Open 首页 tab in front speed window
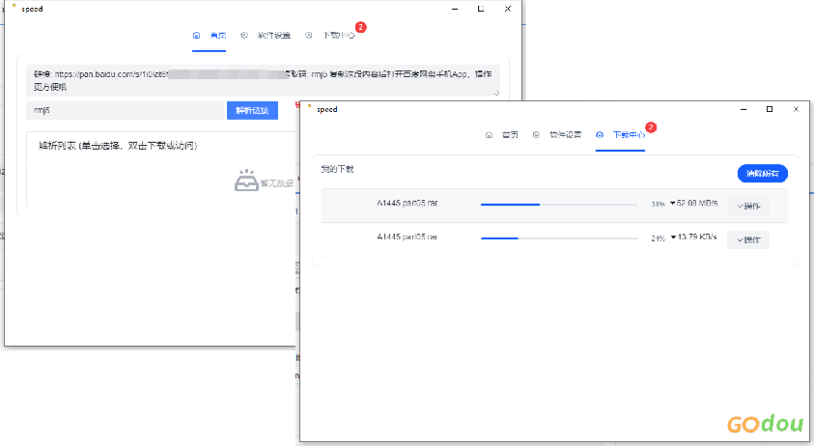Screen dimensions: 814x446 pyautogui.click(x=510, y=135)
